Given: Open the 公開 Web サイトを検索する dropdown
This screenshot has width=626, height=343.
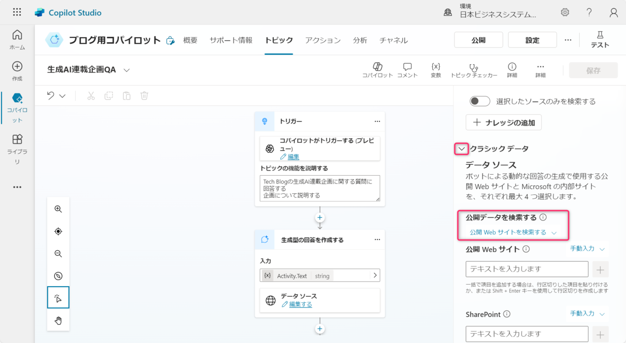Looking at the screenshot, I should pyautogui.click(x=513, y=232).
